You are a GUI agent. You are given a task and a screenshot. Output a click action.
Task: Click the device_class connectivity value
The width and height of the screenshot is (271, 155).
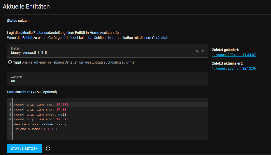(x=54, y=124)
